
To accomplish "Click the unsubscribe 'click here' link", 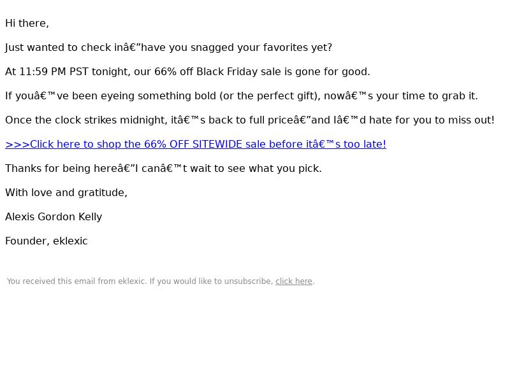I will 294,281.
